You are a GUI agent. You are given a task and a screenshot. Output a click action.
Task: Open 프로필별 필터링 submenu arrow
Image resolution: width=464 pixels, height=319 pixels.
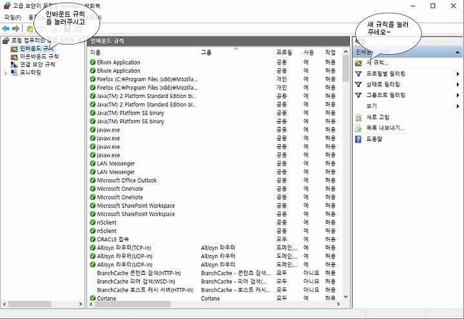458,73
